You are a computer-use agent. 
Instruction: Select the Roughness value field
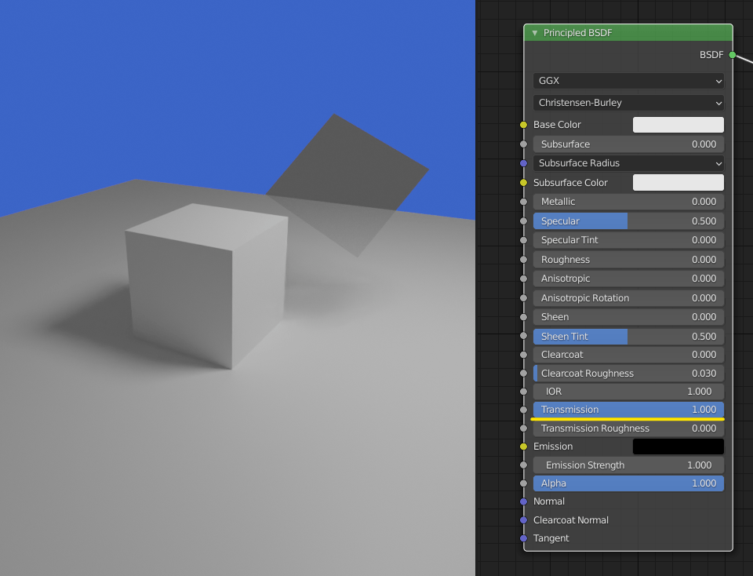(x=627, y=259)
